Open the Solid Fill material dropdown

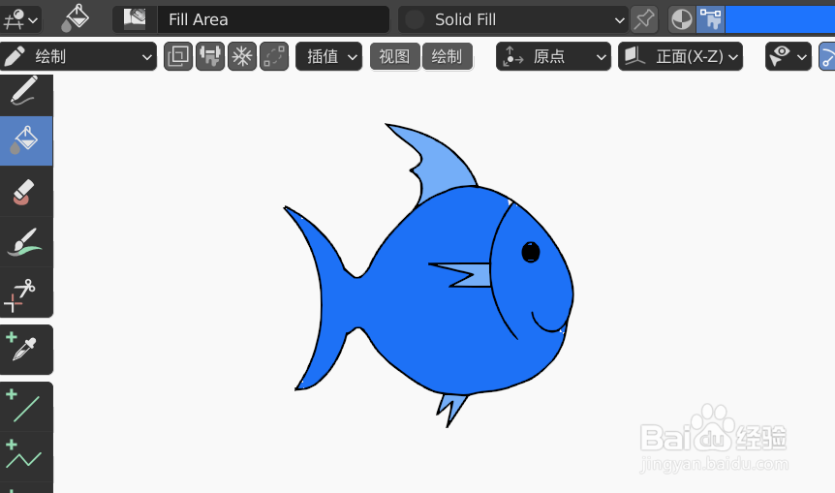click(512, 19)
